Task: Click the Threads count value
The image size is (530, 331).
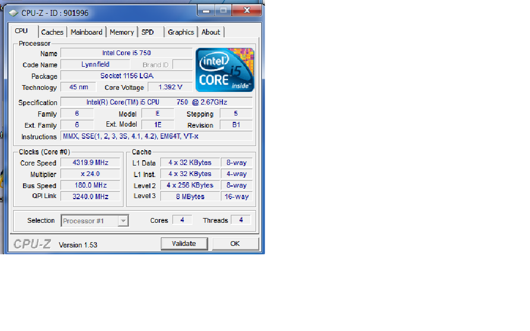Action: click(241, 220)
